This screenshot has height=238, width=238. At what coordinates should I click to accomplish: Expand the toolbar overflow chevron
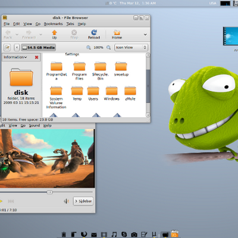click(145, 35)
